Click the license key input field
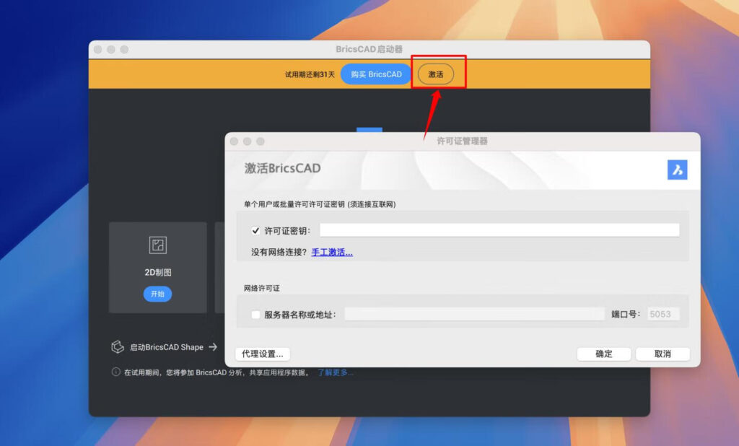The height and width of the screenshot is (446, 739). pyautogui.click(x=498, y=229)
